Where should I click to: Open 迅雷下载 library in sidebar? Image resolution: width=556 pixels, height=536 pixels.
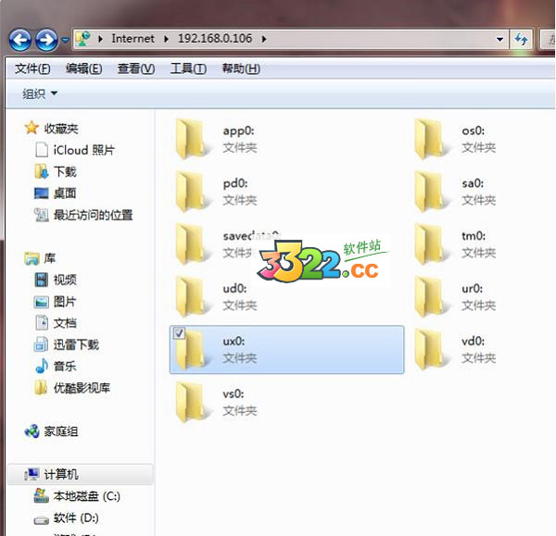click(76, 344)
